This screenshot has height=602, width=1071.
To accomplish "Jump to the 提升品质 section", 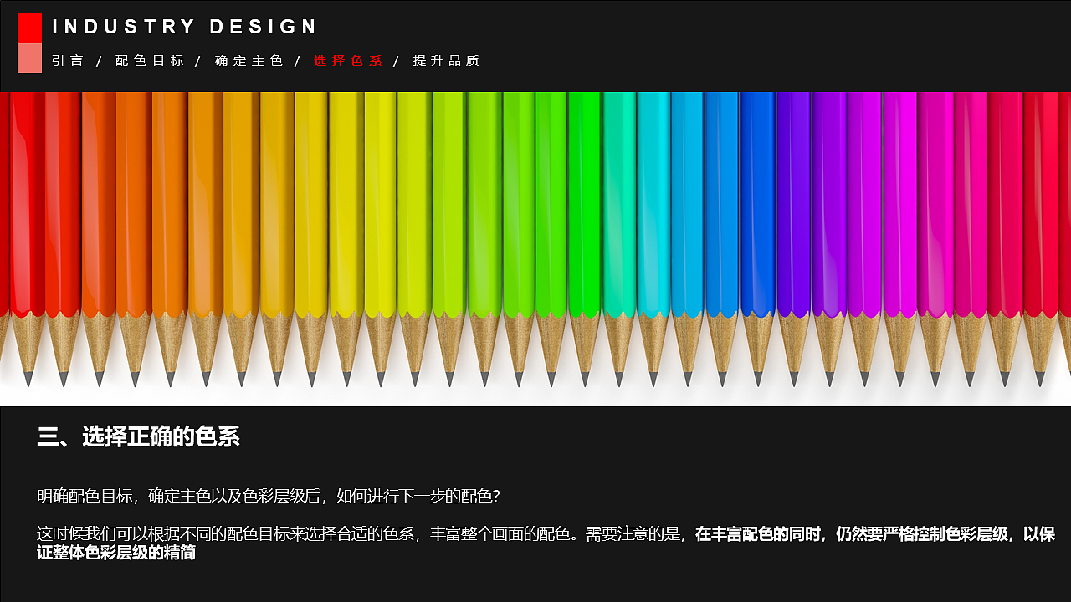I will (447, 61).
